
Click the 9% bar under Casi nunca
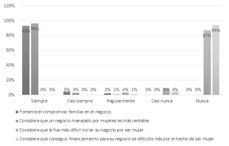coord(166,92)
